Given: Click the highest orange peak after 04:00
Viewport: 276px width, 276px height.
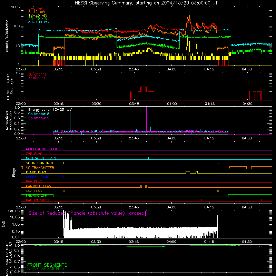Looking at the screenshot, I should click(189, 17).
